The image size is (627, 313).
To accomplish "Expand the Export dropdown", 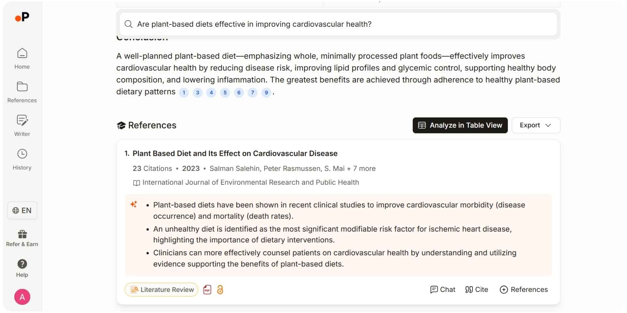I will click(536, 125).
